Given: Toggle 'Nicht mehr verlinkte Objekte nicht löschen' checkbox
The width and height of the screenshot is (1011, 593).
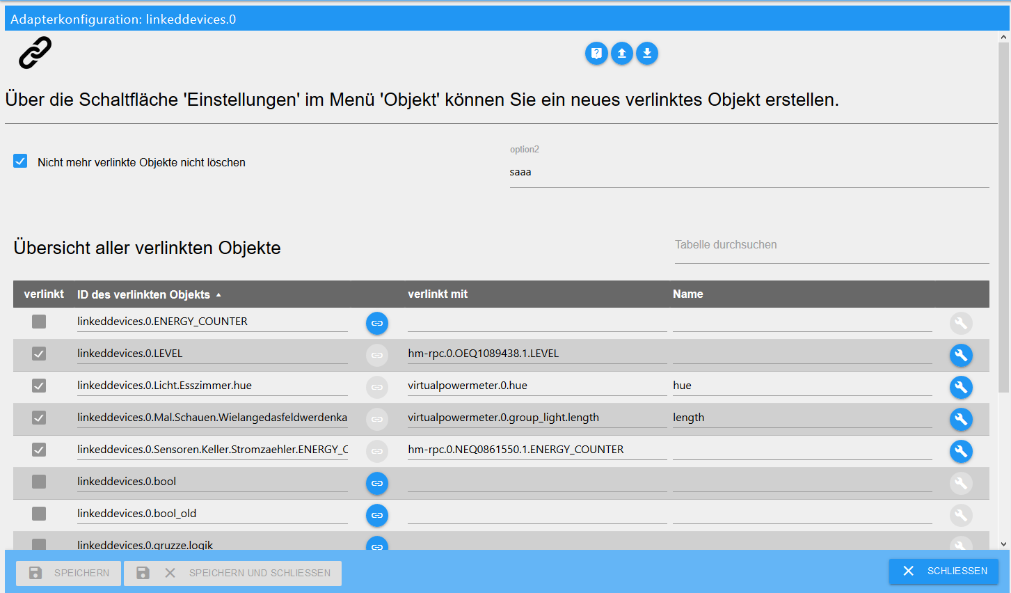Looking at the screenshot, I should click(x=20, y=161).
